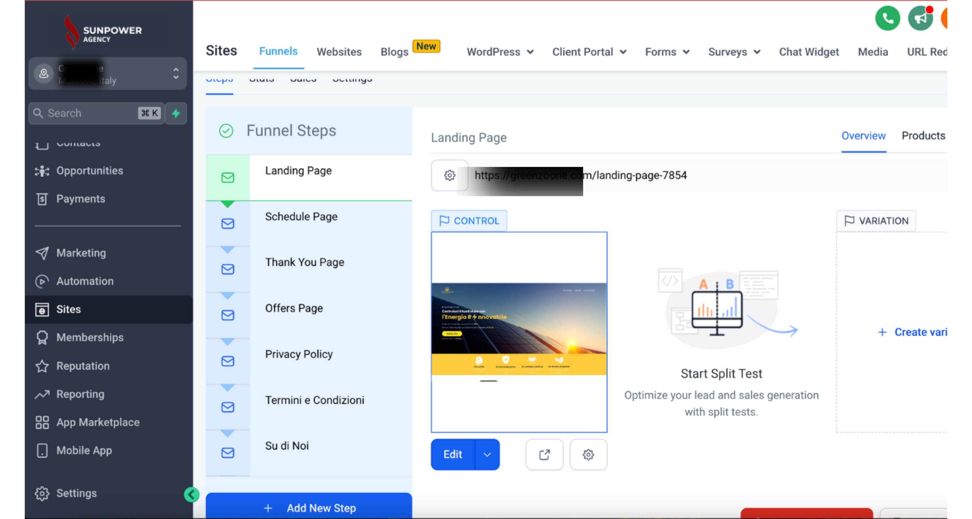Screen dimensions: 972x519
Task: Click the green phone call icon
Action: point(887,18)
